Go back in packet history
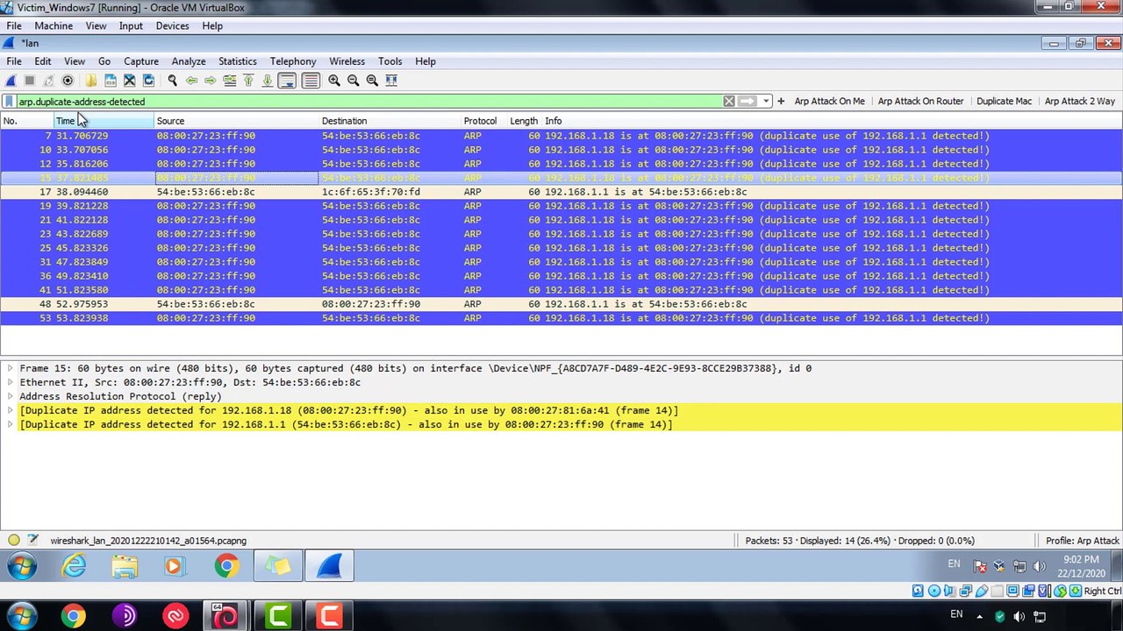The width and height of the screenshot is (1123, 631). click(x=191, y=81)
